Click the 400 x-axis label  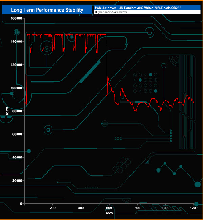(81, 208)
